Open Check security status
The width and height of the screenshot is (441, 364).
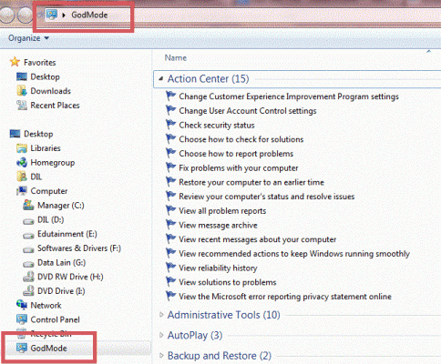coord(217,126)
